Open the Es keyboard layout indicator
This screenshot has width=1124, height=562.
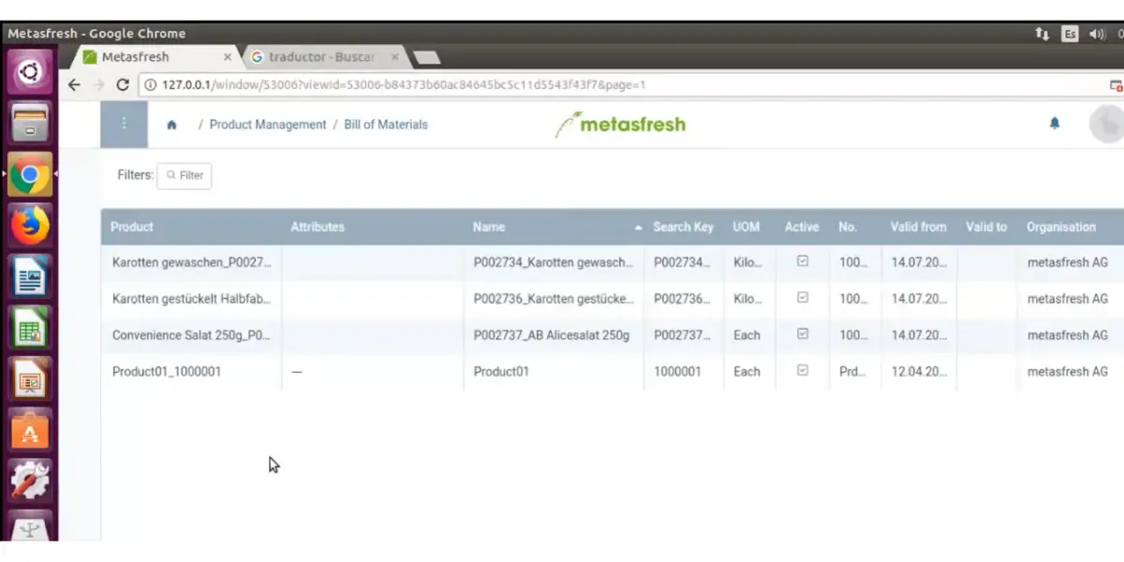tap(1070, 33)
